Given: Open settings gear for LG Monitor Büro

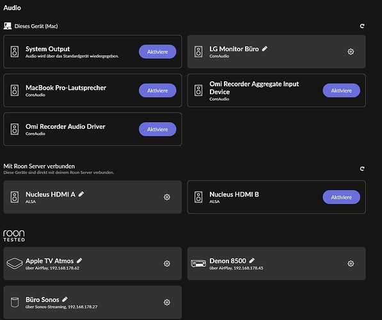Looking at the screenshot, I should pyautogui.click(x=351, y=52).
